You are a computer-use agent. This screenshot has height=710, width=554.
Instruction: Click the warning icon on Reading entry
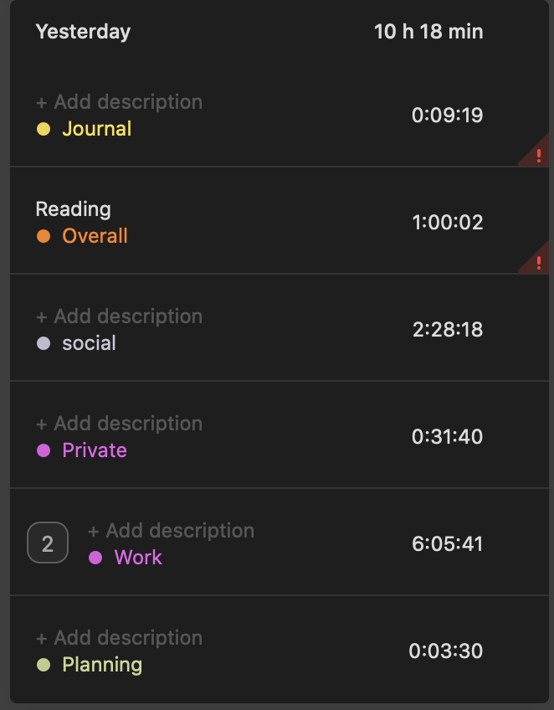point(538,262)
